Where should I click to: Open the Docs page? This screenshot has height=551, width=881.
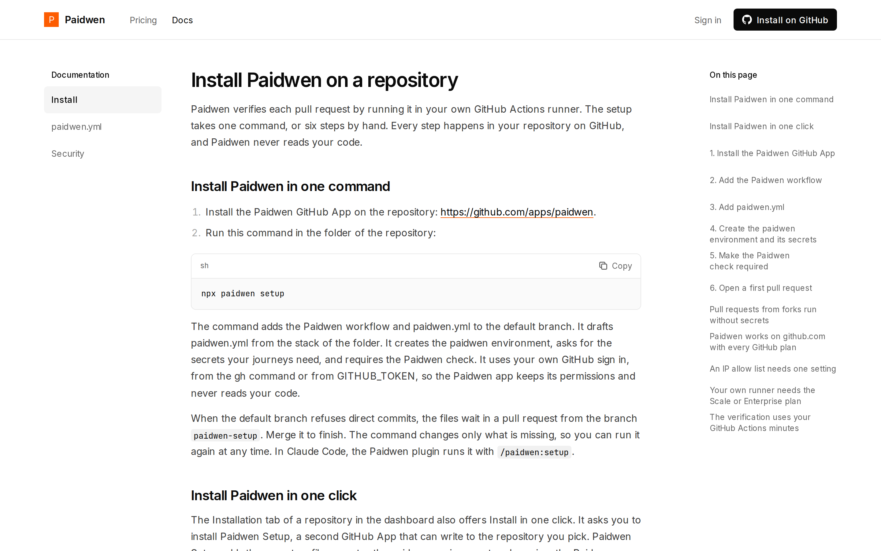click(x=182, y=20)
